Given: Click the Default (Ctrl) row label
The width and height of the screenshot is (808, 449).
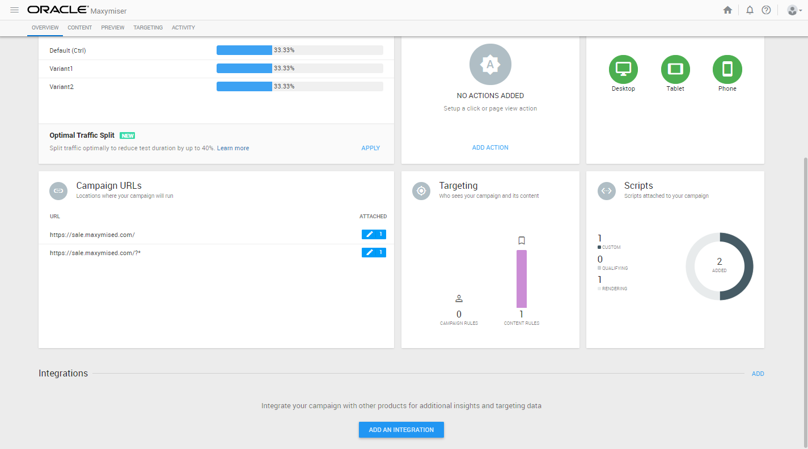Looking at the screenshot, I should (67, 50).
